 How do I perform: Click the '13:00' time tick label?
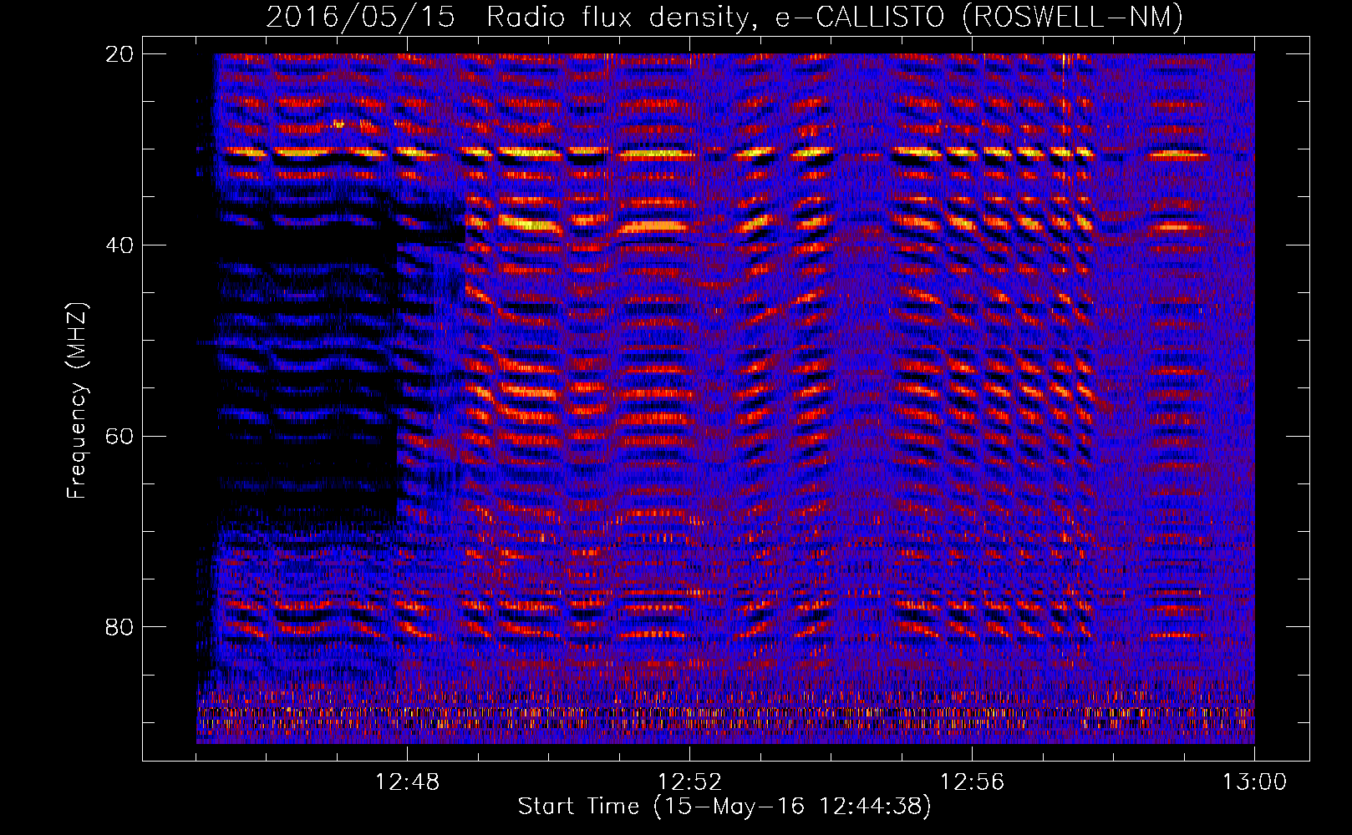pos(1254,782)
